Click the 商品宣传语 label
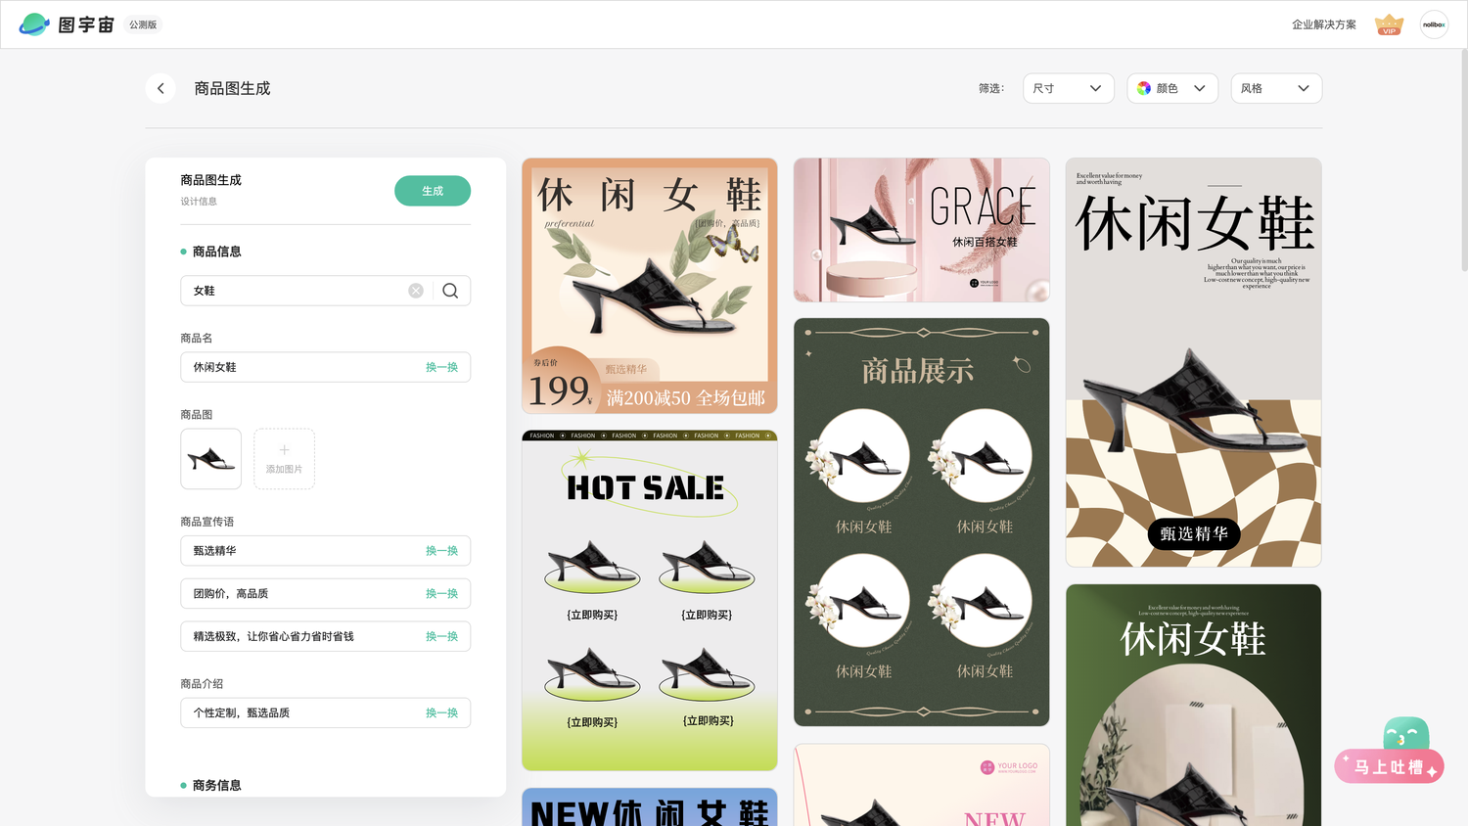Image resolution: width=1468 pixels, height=826 pixels. 207,522
